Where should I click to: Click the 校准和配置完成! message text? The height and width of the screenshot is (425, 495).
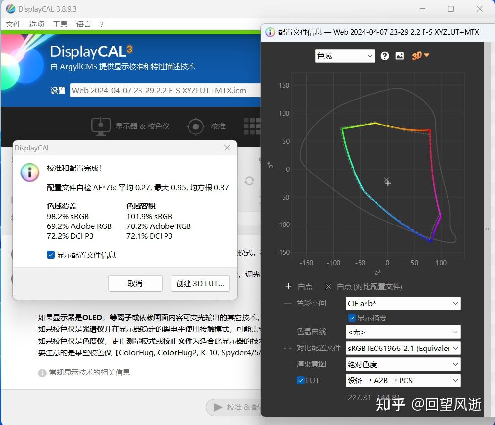74,168
